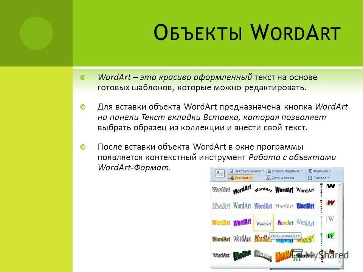Select the plain black serif WordArt style
The image size is (363, 272).
click(x=306, y=190)
